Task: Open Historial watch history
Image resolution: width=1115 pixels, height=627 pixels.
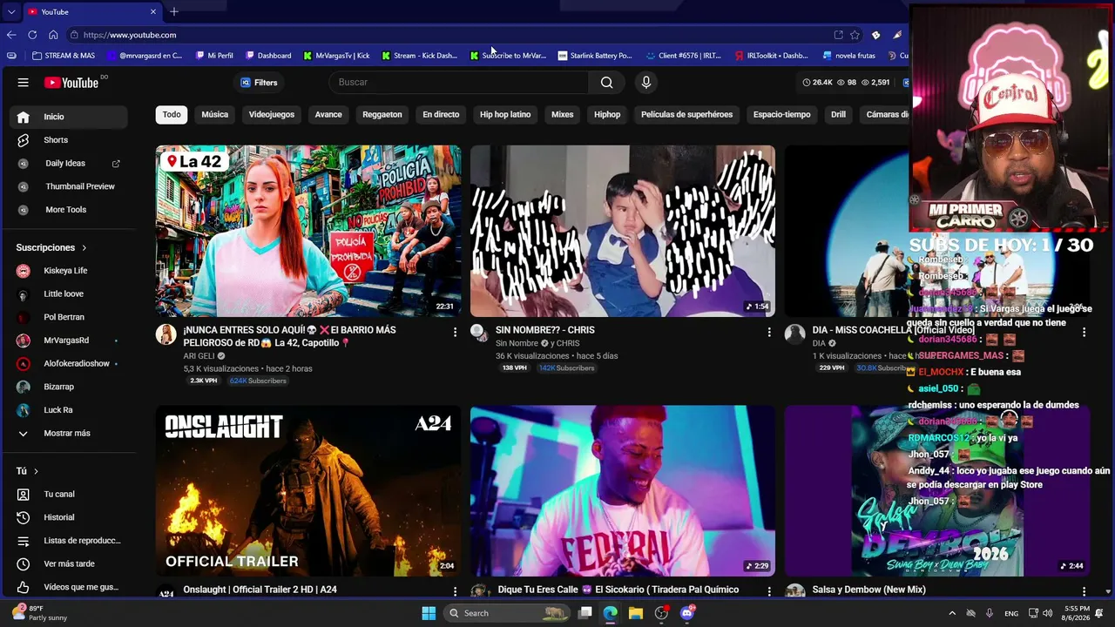Action: click(69, 517)
